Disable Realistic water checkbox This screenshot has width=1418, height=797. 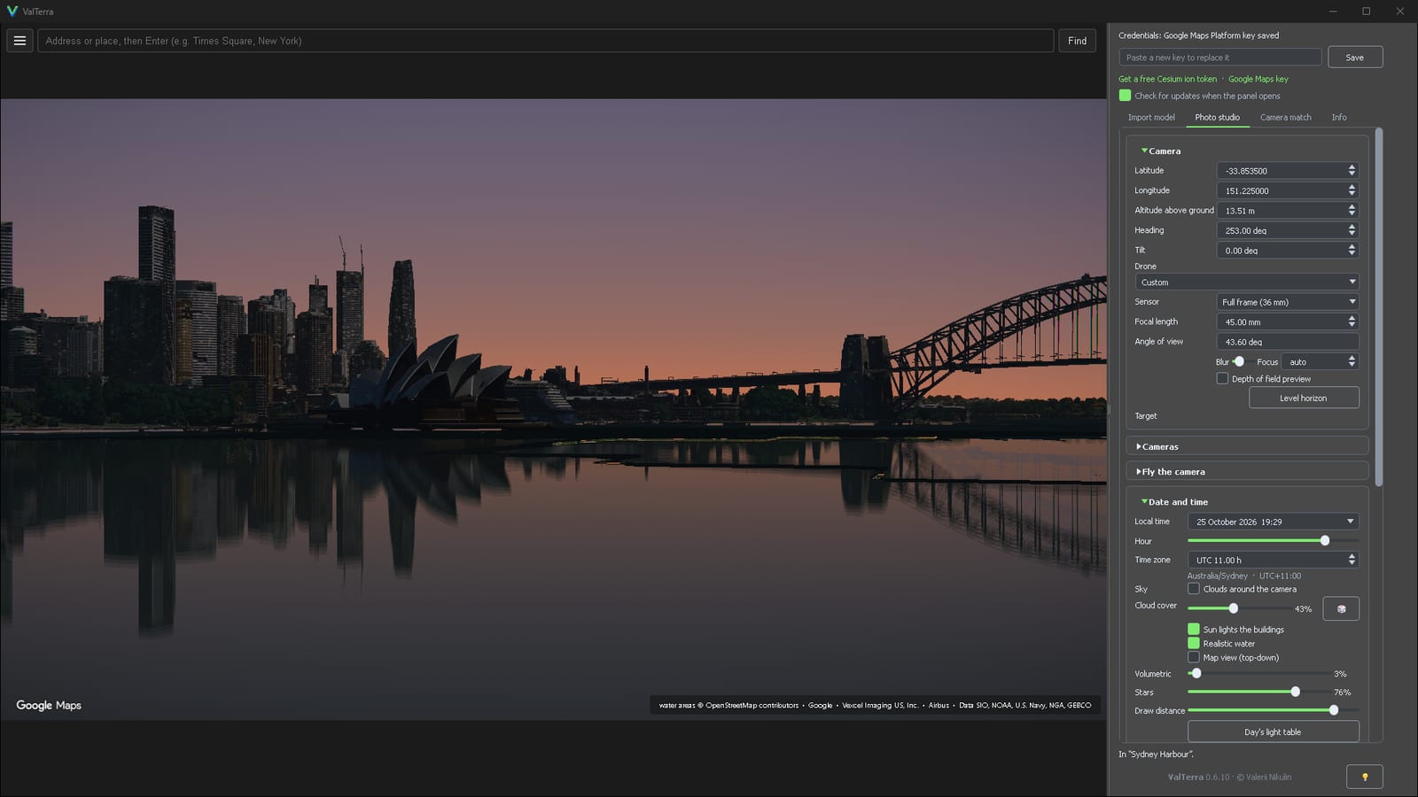point(1194,643)
